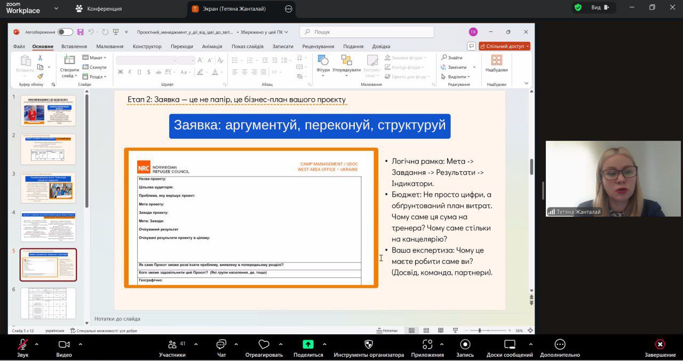Click the PowerPoint save icon
This screenshot has height=361, width=683.
[80, 32]
